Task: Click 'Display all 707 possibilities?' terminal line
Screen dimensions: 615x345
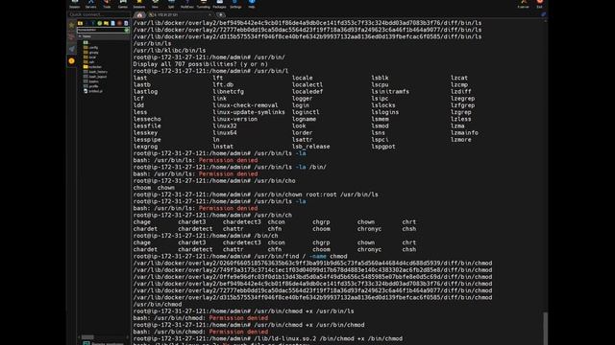Action: point(201,64)
